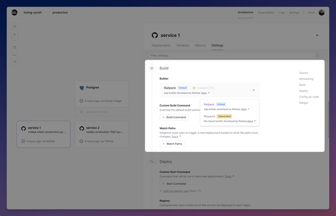Toggle the canvas grid icon
Screen dimensions: 336x216
14,26
